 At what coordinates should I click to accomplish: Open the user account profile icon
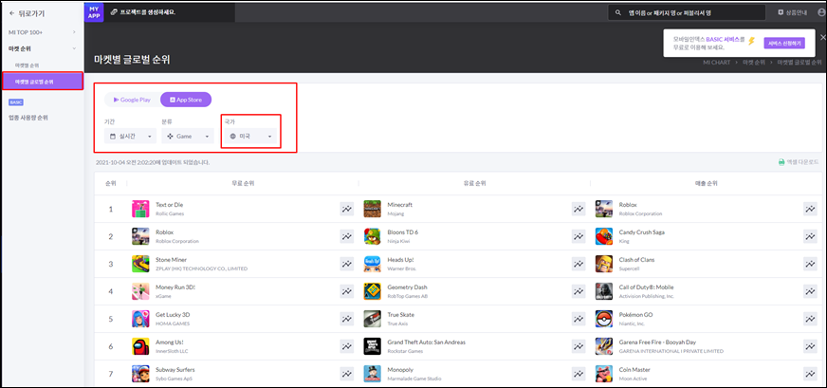[x=820, y=12]
